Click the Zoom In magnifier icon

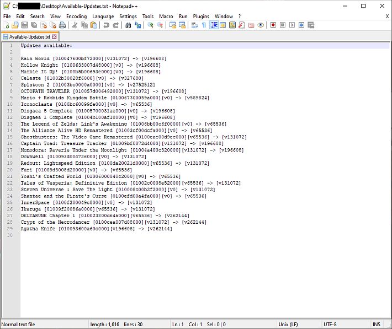click(150, 25)
